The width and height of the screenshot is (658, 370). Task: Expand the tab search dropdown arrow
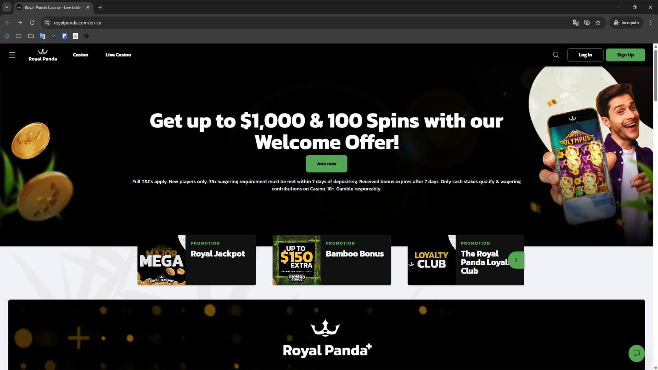point(7,7)
